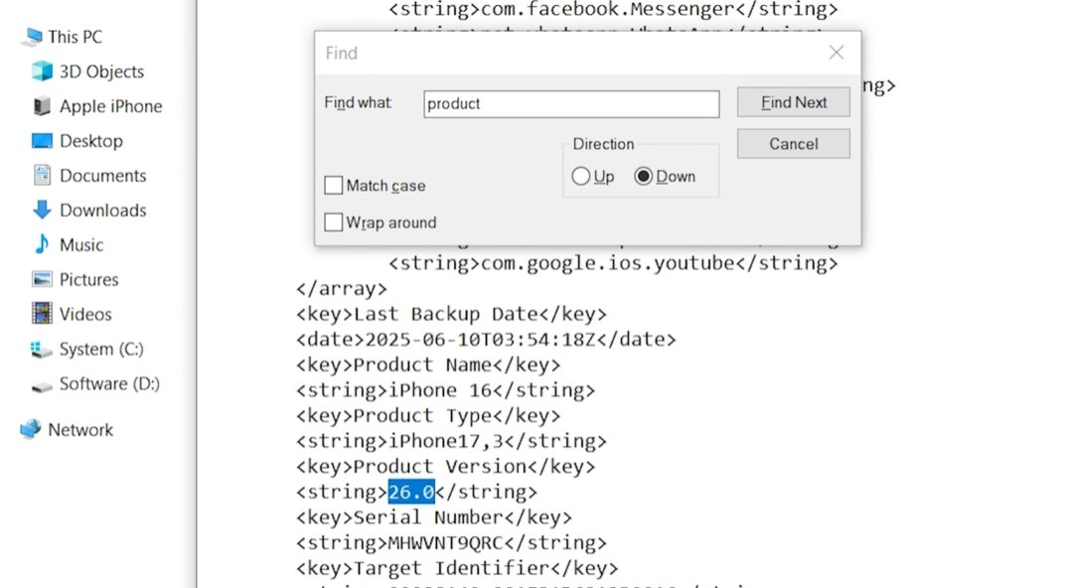The height and width of the screenshot is (588, 1065).
Task: Open Videos folder label
Action: (x=85, y=314)
